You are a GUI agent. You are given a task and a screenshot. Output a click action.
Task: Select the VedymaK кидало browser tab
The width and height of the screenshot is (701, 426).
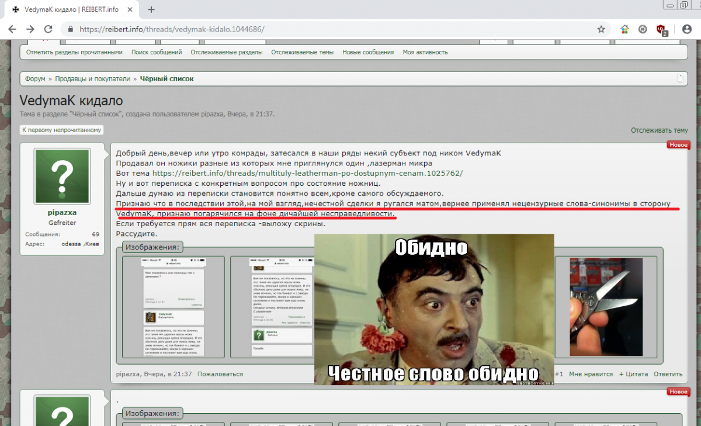(72, 10)
